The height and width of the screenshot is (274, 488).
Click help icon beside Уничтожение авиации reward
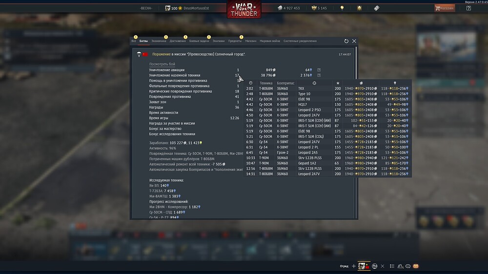pos(319,70)
